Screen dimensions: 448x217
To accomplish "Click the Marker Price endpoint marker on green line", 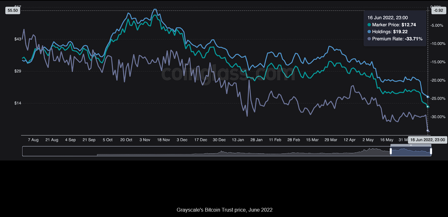I will [428, 107].
